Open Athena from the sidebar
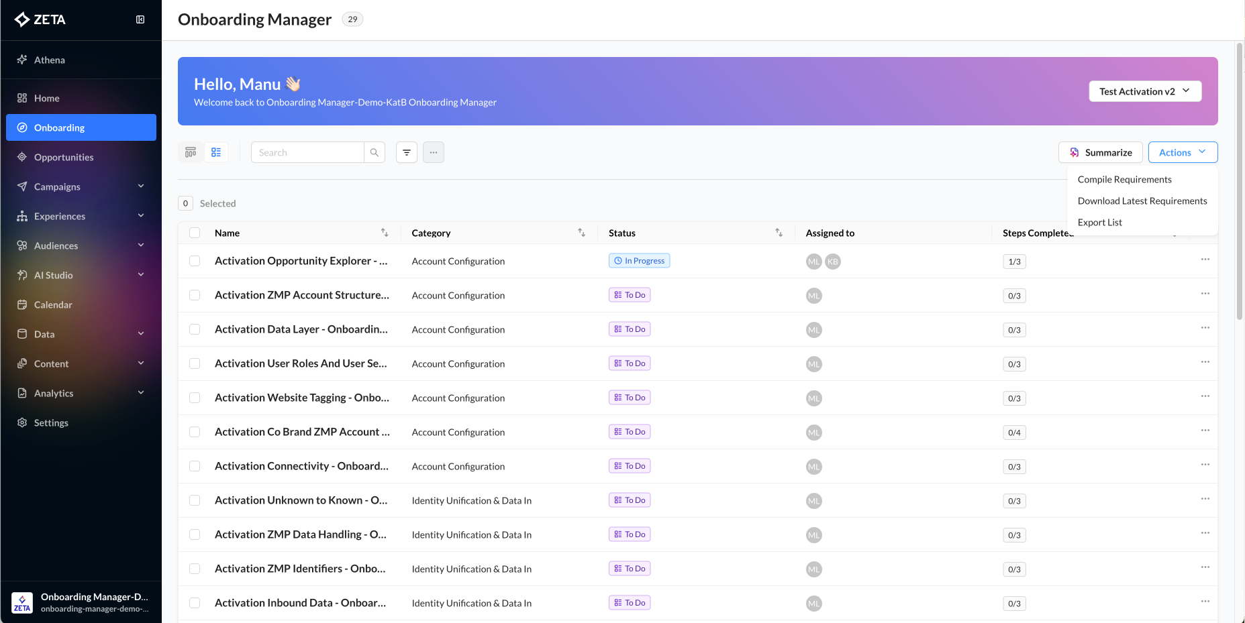Viewport: 1245px width, 623px height. [x=50, y=60]
